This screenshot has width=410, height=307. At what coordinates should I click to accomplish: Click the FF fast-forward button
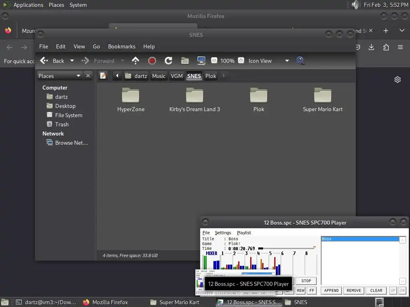click(x=312, y=290)
